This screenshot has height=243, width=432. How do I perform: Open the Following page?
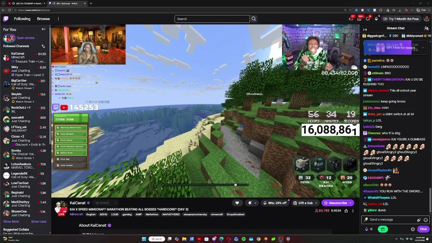(22, 19)
